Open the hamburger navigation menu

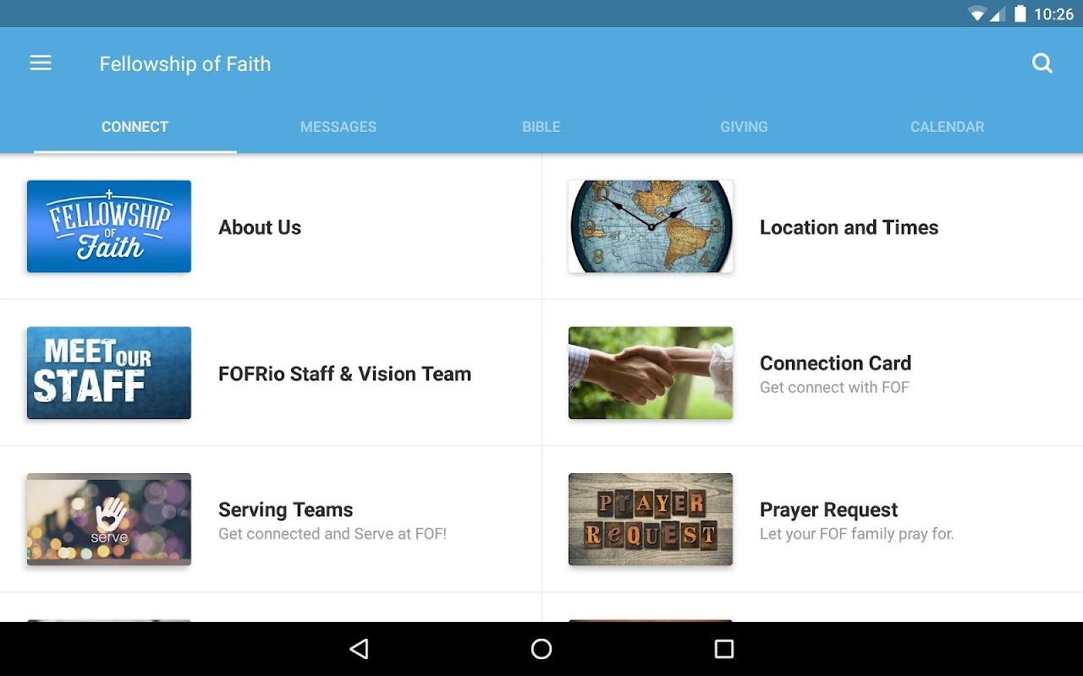41,63
